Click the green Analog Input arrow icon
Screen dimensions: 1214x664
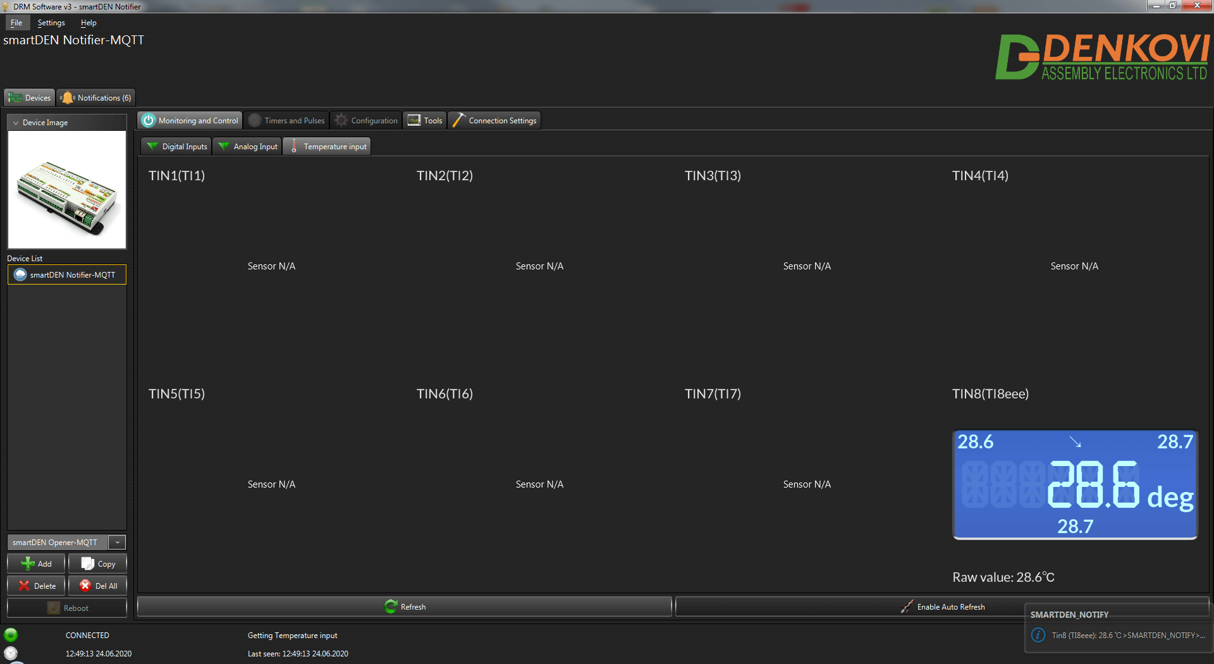(x=224, y=146)
